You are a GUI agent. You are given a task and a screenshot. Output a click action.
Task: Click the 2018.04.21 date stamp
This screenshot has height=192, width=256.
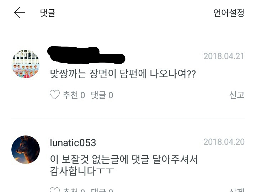(224, 56)
